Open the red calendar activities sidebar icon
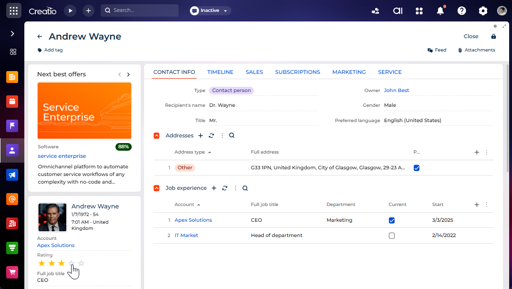This screenshot has height=289, width=512. (x=12, y=102)
